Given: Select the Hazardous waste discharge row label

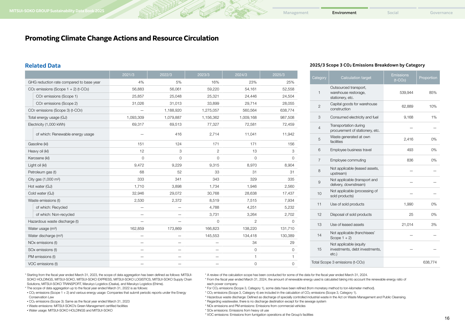Looking at the screenshot, I should [x=53, y=221].
